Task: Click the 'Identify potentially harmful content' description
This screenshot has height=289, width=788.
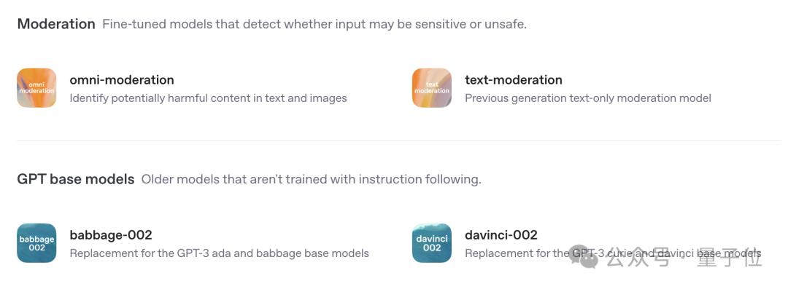Action: 208,98
